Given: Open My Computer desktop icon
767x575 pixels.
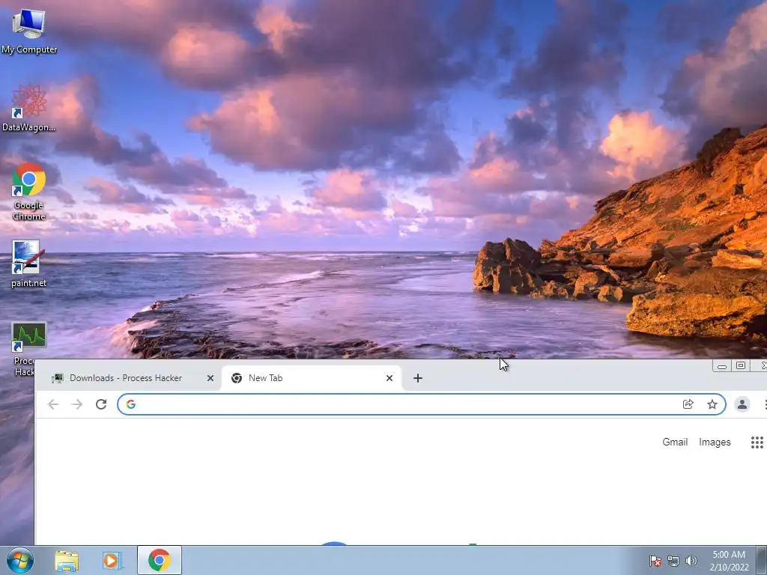Looking at the screenshot, I should click(x=29, y=31).
